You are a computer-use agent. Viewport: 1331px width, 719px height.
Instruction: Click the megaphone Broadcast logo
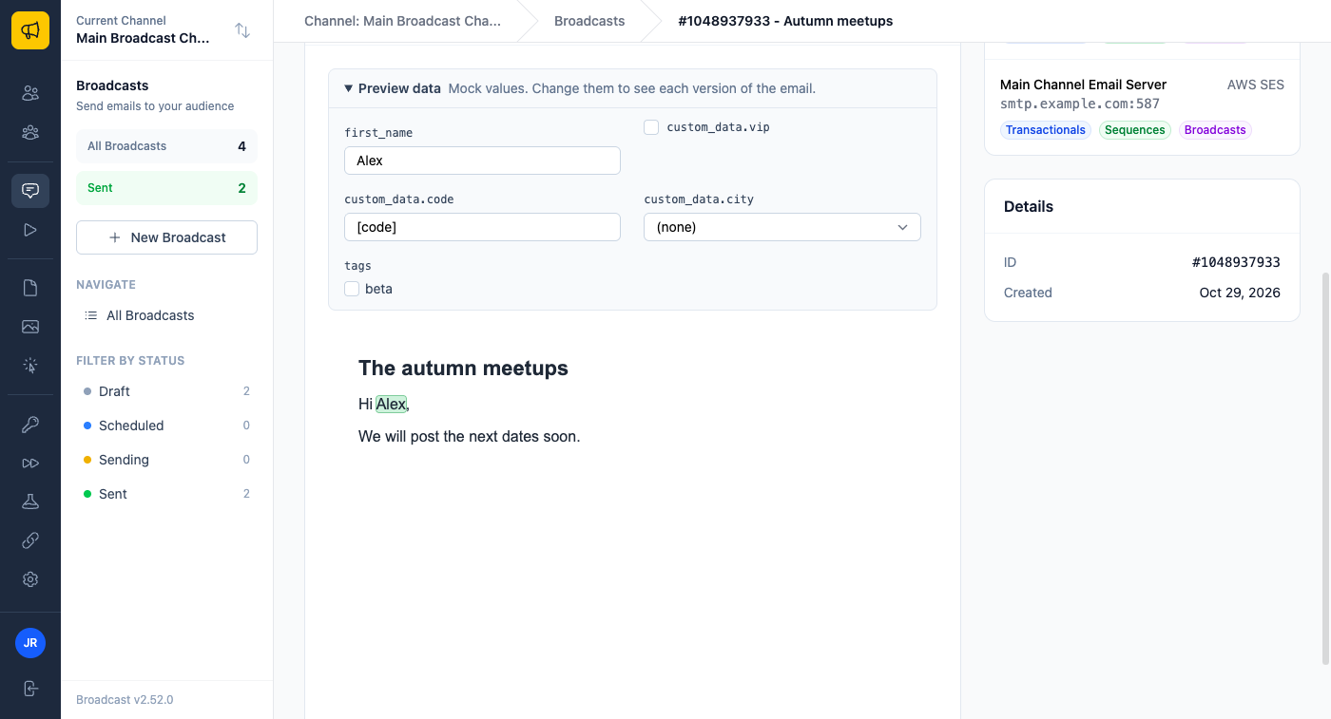pos(30,30)
